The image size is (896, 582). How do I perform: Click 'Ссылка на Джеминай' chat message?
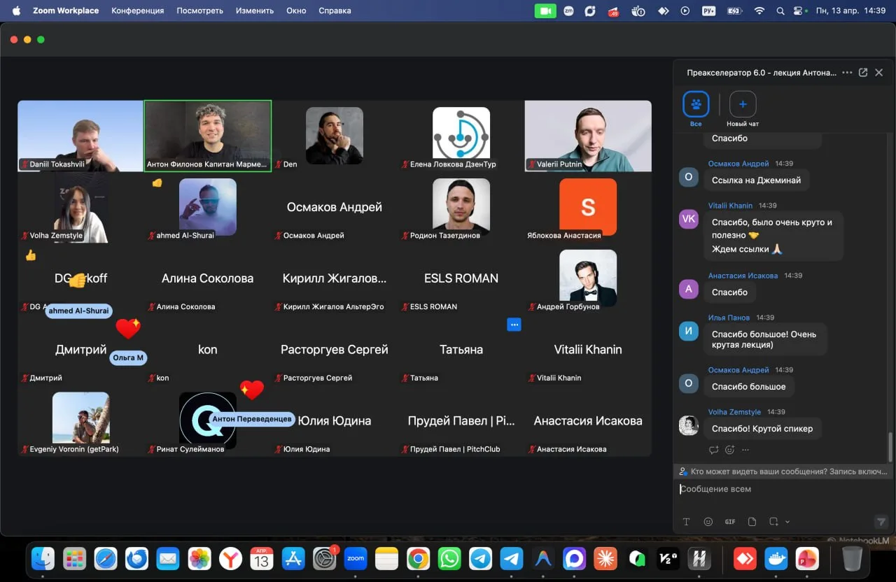(757, 180)
